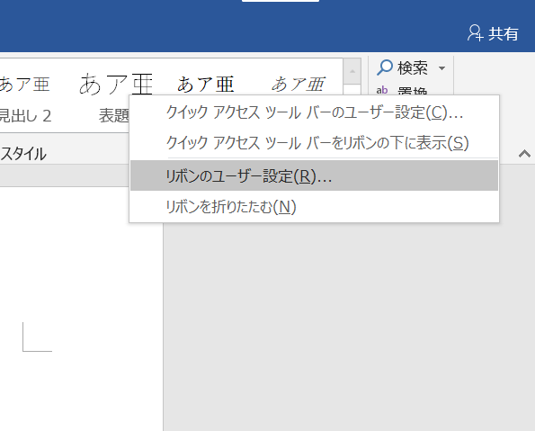This screenshot has height=431, width=535.
Task: Click the 検索 magnifier icon
Action: [x=385, y=67]
